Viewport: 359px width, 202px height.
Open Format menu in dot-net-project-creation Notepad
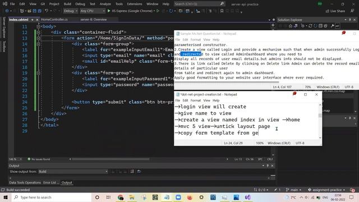tap(196, 100)
